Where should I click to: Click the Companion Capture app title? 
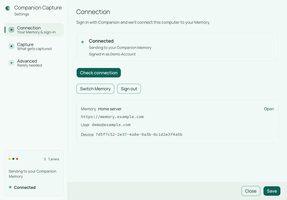[x=38, y=8]
